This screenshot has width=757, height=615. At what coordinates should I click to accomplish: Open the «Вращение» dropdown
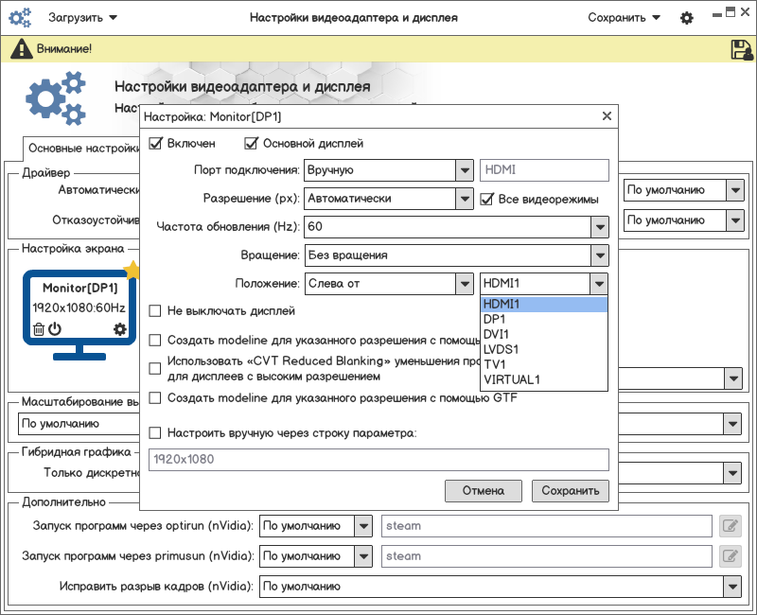point(598,255)
